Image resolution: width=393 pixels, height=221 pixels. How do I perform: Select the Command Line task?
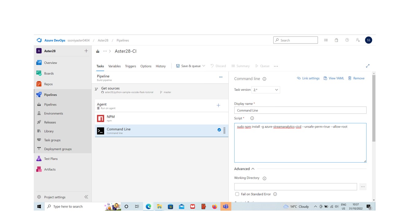(161, 131)
